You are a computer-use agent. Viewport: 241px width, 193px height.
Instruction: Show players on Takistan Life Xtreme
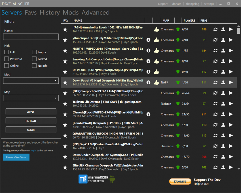click(x=223, y=104)
